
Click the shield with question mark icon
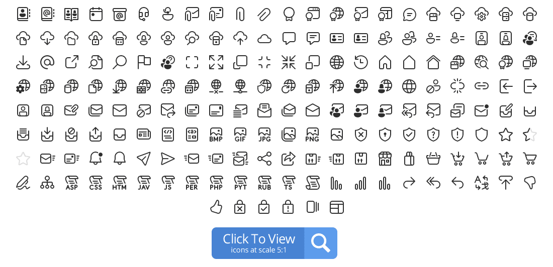click(433, 135)
